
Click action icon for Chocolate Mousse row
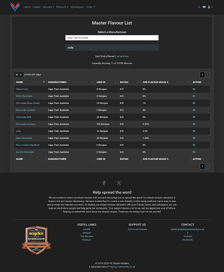click(x=194, y=124)
